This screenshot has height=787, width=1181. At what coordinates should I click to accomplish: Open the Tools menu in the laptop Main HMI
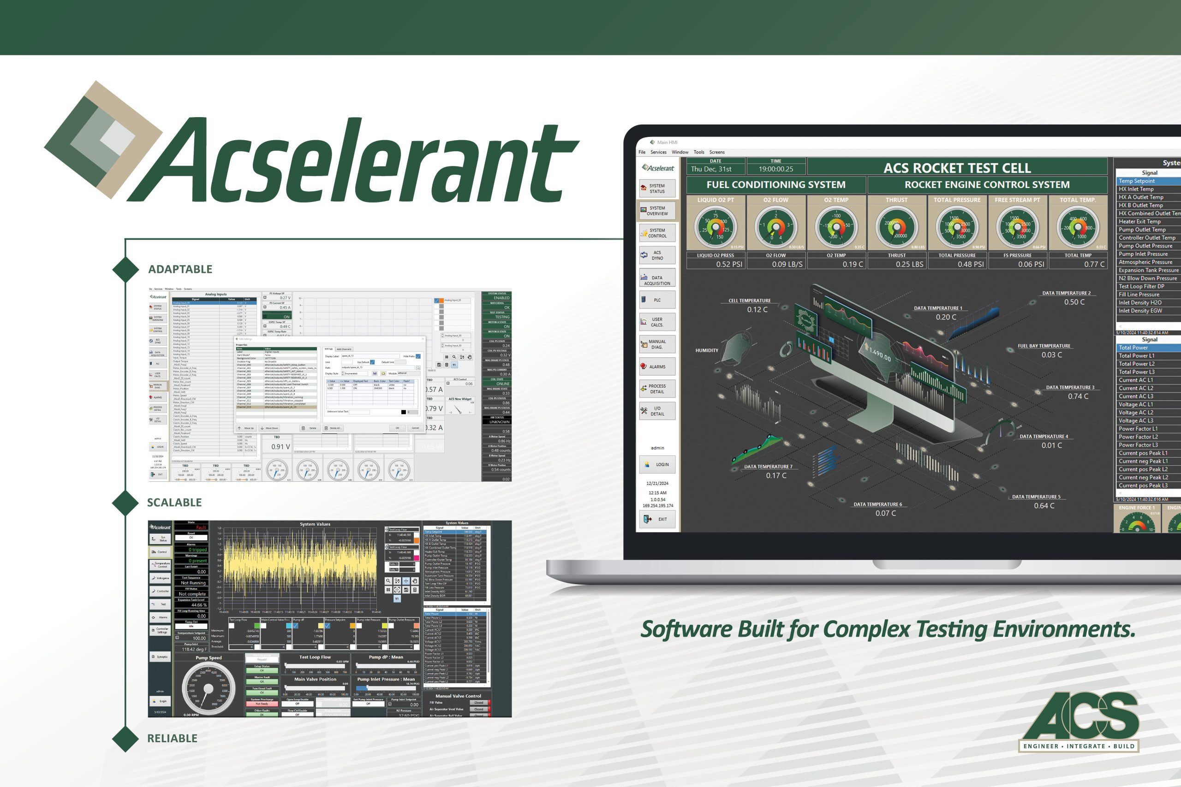point(699,152)
